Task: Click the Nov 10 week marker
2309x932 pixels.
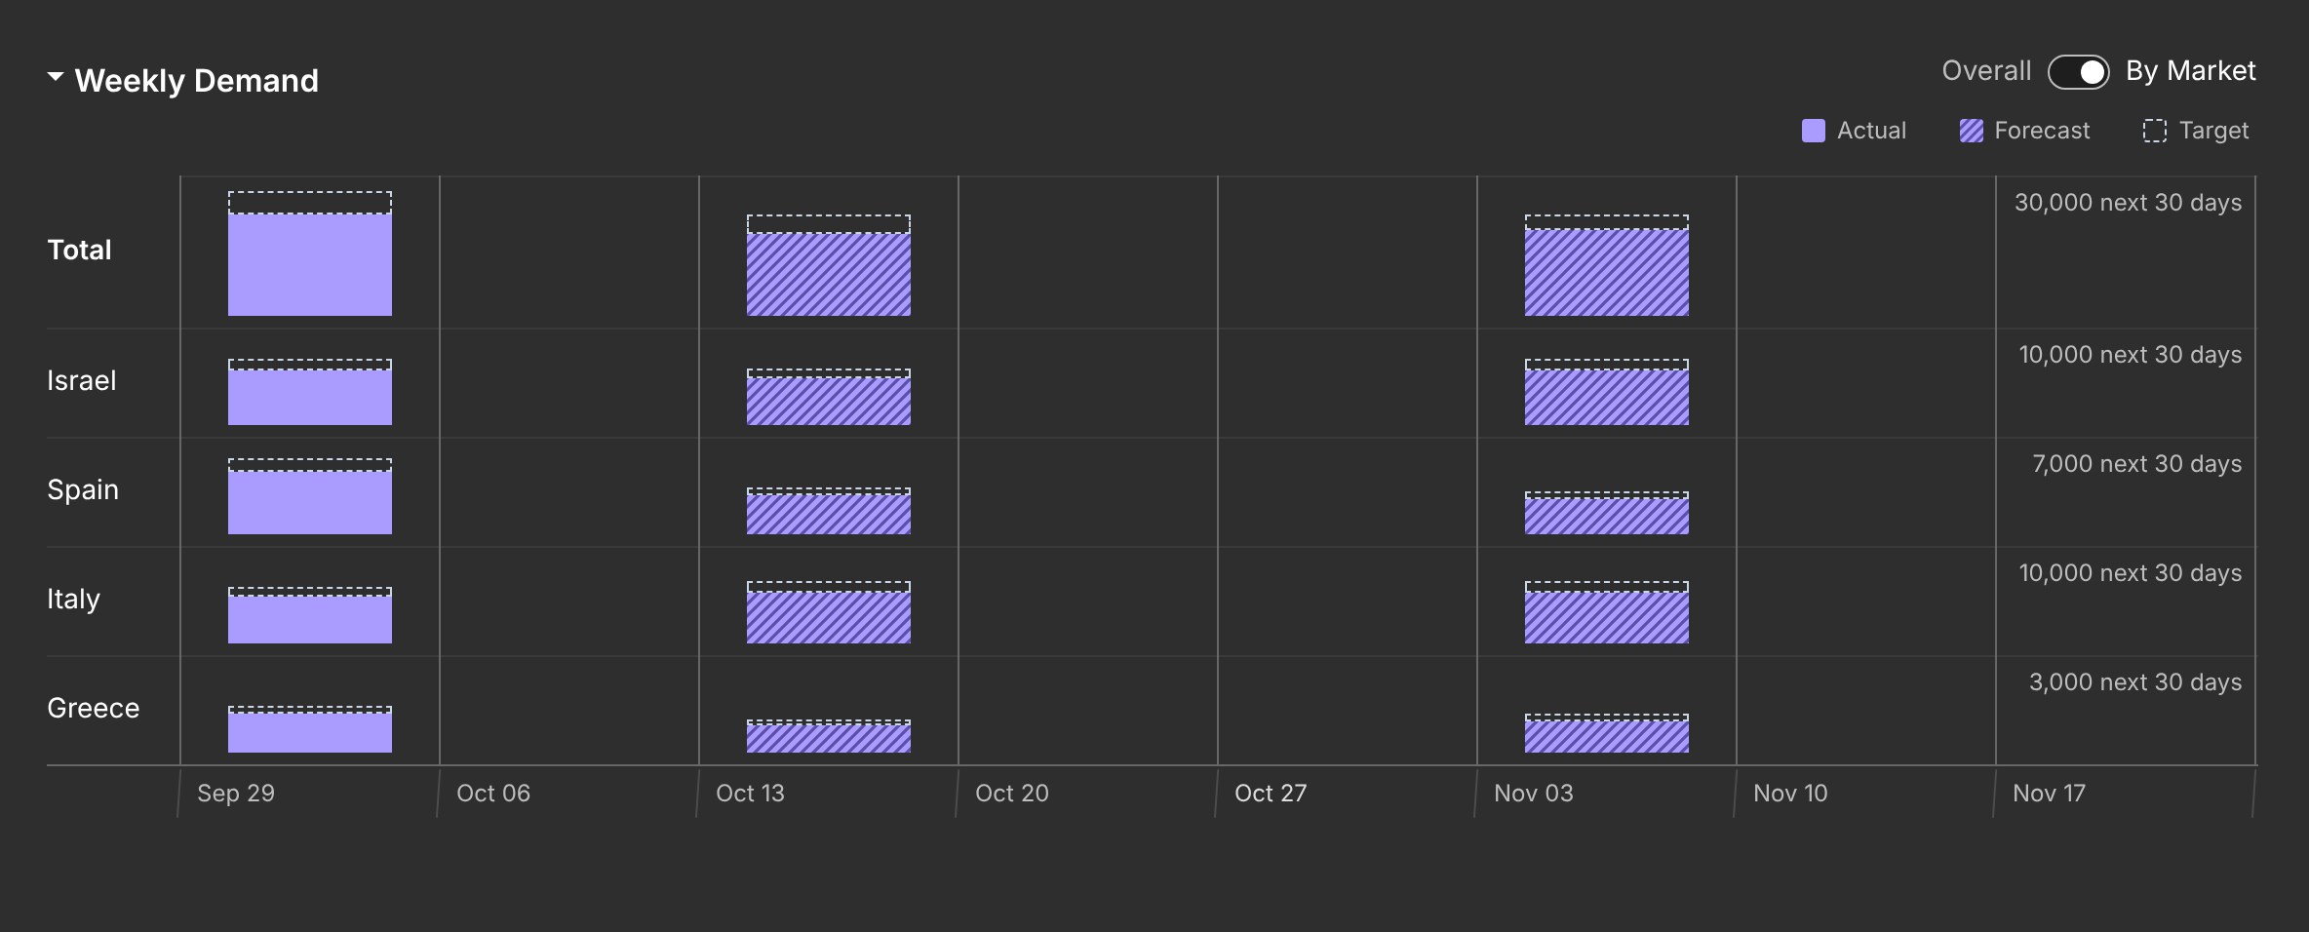Action: coord(1790,794)
